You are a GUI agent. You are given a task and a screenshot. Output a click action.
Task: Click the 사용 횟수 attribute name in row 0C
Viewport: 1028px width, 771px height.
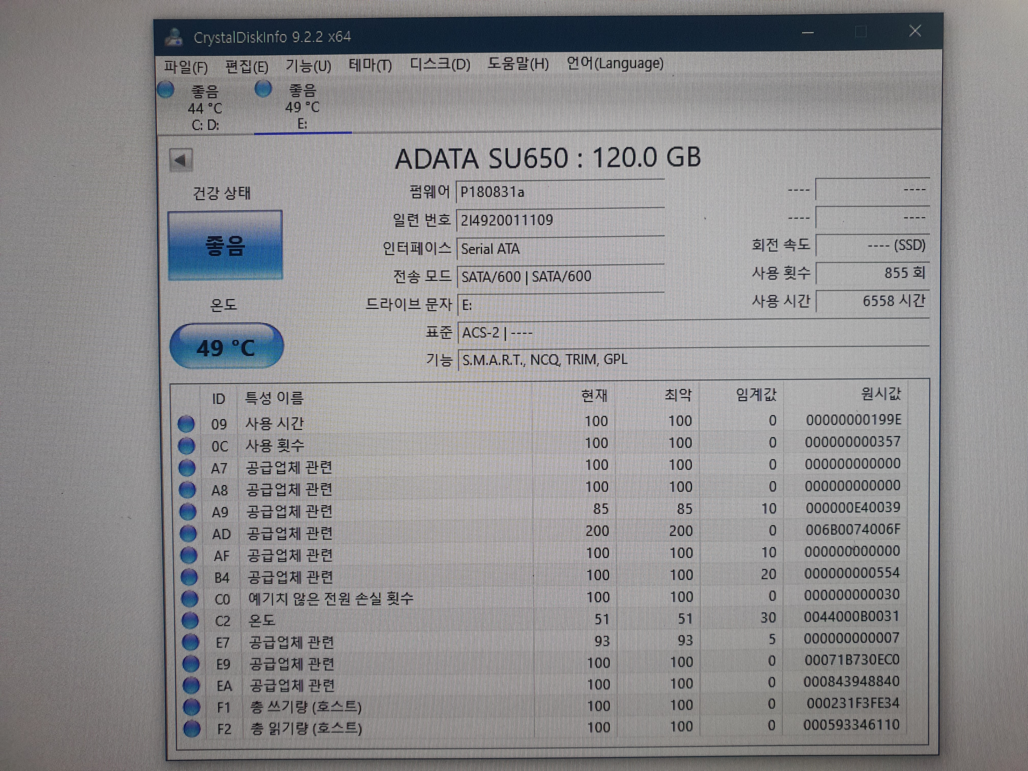click(275, 446)
